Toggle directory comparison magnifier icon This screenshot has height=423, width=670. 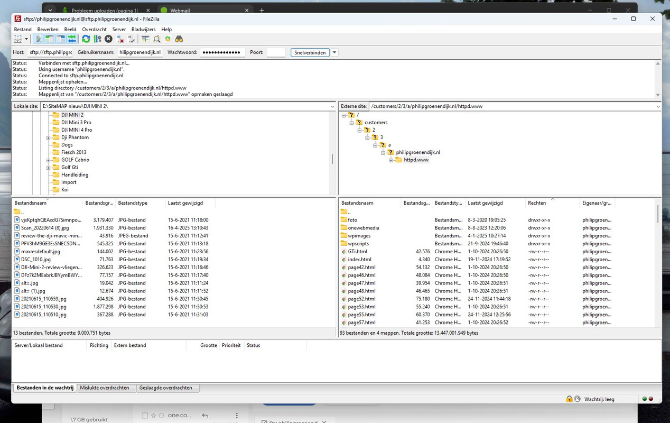[x=157, y=39]
